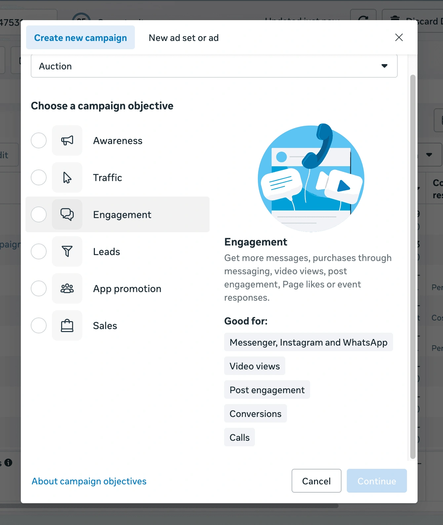Click the Leads funnel icon
This screenshot has width=443, height=525.
tap(67, 251)
